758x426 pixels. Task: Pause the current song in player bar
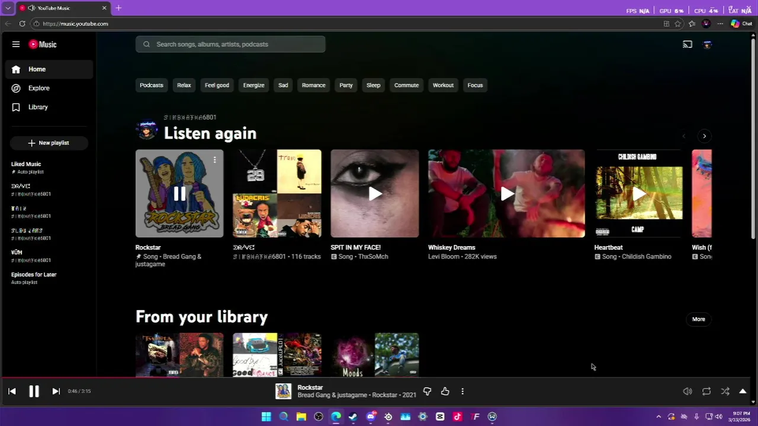[34, 391]
